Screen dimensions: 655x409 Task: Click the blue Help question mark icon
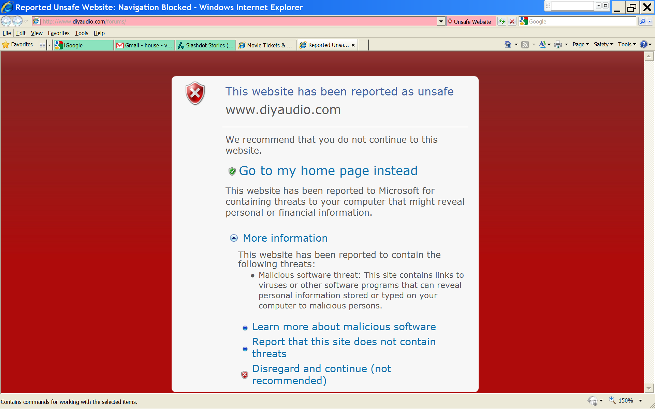coord(643,44)
